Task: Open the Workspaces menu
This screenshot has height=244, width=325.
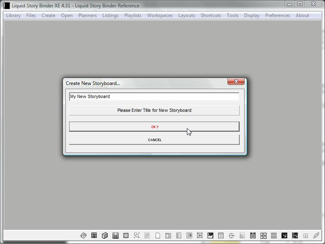Action: (x=160, y=15)
